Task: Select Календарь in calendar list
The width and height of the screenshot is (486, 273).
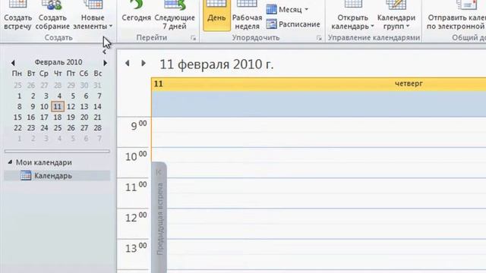Action: (x=57, y=175)
